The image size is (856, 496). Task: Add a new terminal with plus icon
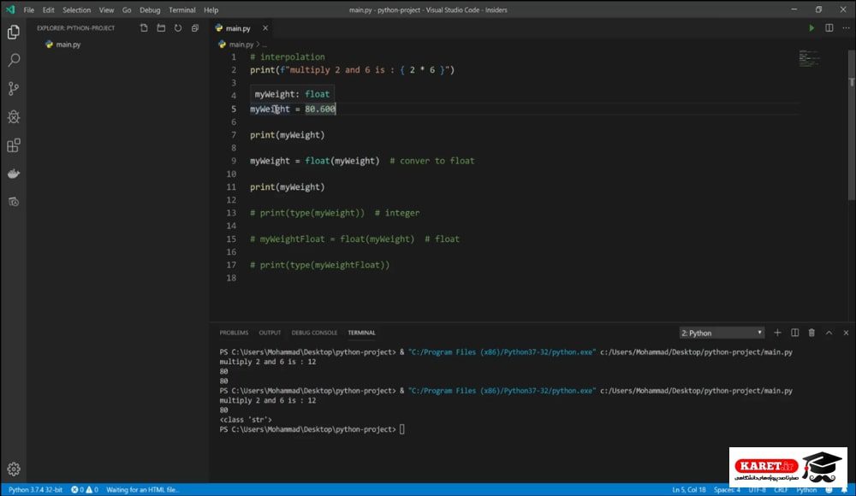tap(777, 333)
